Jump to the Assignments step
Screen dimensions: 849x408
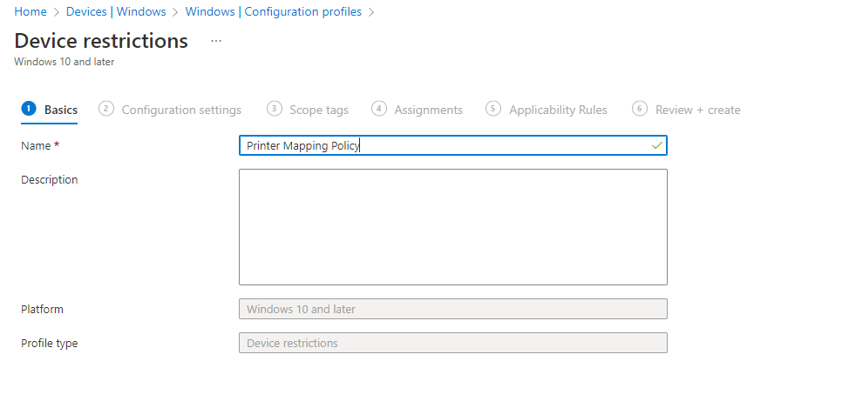click(417, 110)
